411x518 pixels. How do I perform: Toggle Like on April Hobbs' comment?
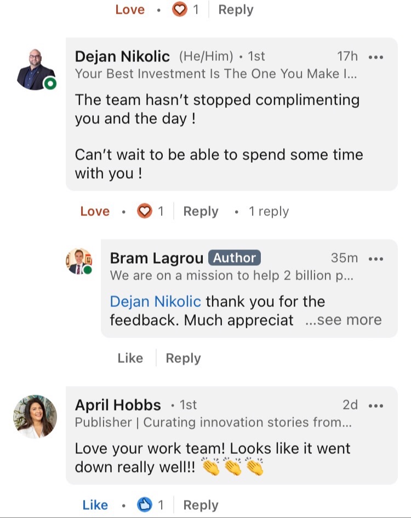click(95, 505)
